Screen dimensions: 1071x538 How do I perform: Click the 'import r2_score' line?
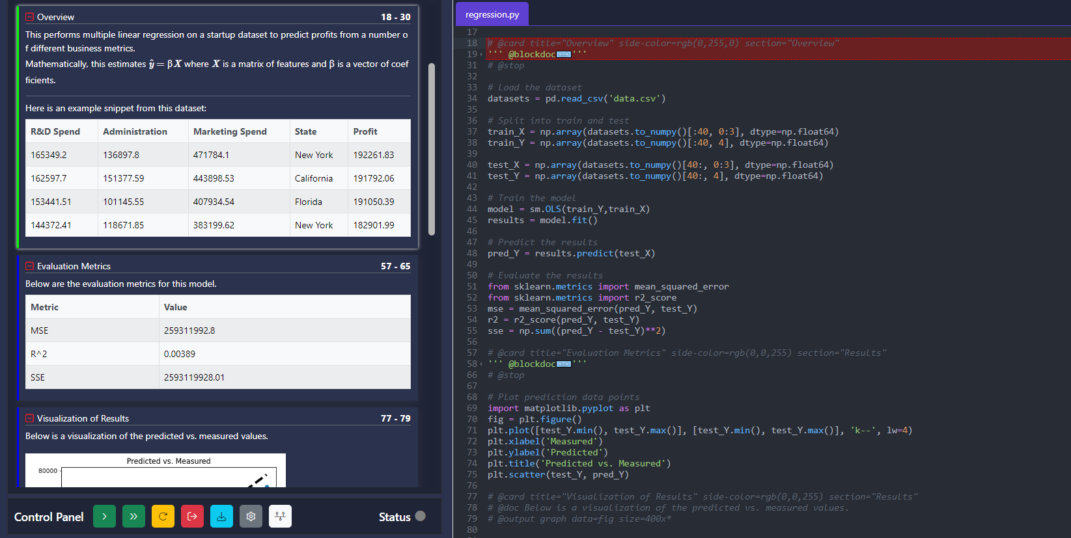(x=582, y=298)
